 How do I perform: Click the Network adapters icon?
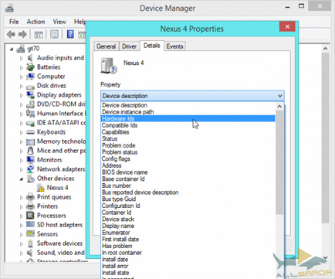(30, 169)
